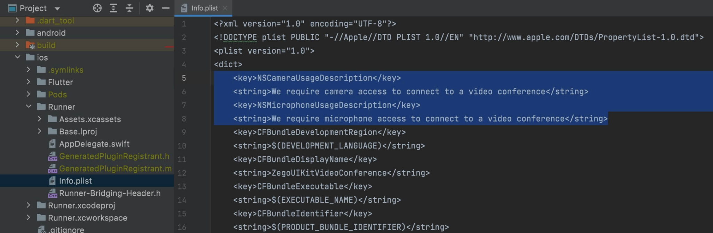Select the build folder in the tree

coord(47,45)
